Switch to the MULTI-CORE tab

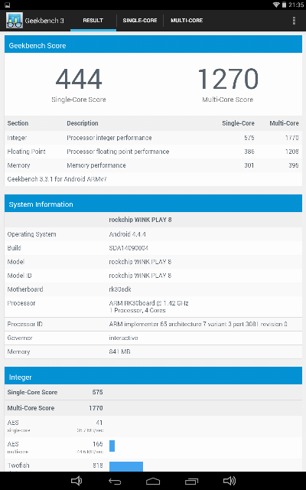(x=187, y=21)
